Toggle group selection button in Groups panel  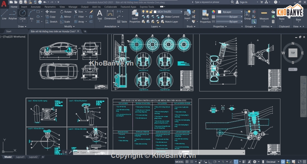coord(254,22)
